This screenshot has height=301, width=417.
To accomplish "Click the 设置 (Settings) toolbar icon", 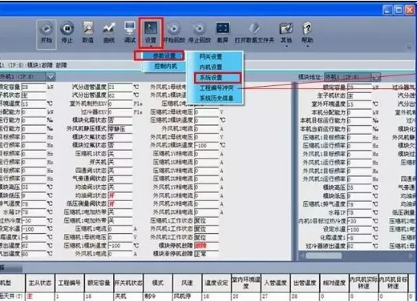I will [150, 33].
